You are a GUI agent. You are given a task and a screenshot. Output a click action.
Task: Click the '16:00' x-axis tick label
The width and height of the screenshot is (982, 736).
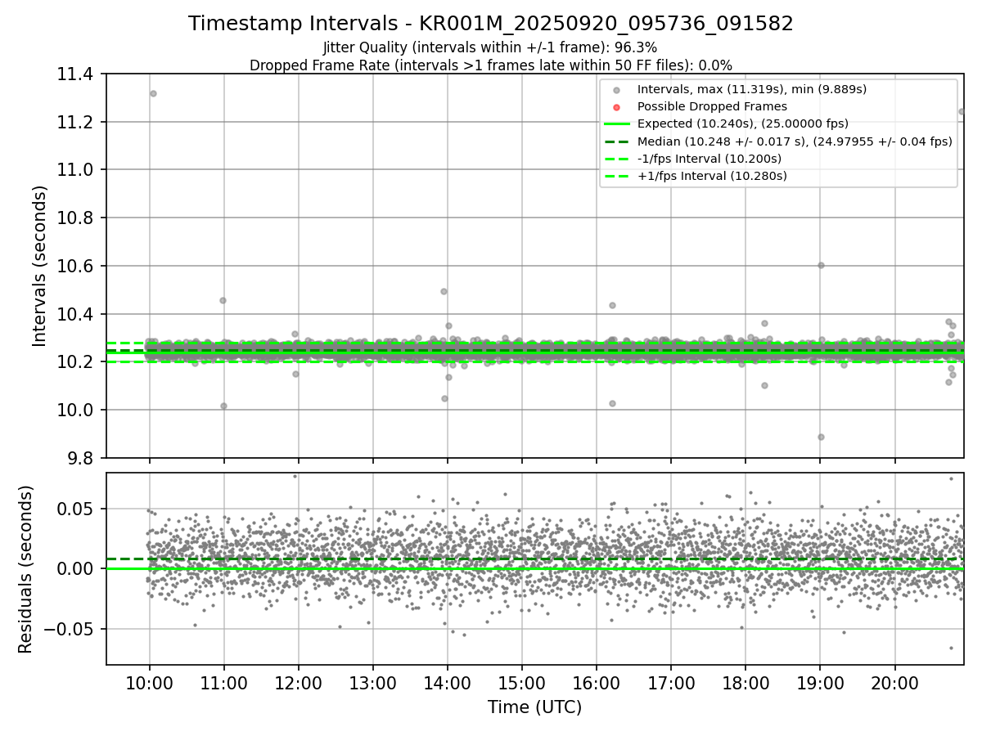point(597,683)
